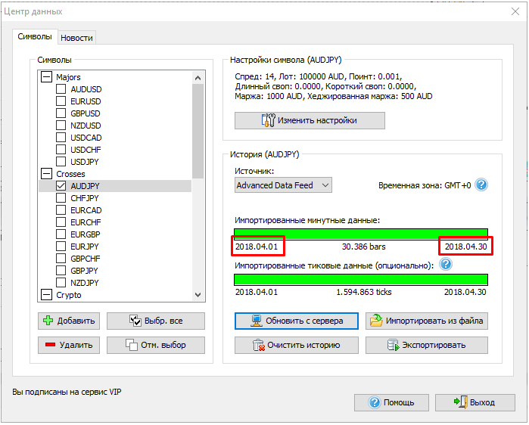Click the green imported minute data progress bar
The height and width of the screenshot is (425, 529).
pos(361,234)
